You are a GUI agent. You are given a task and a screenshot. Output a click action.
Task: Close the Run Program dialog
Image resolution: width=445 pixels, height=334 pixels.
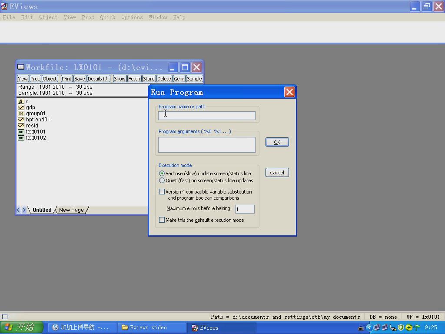pos(289,92)
